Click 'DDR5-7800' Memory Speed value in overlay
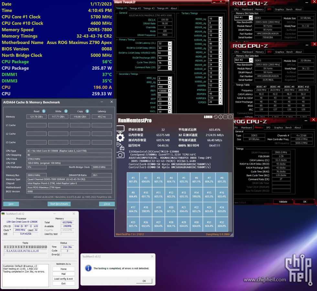 click(x=100, y=29)
